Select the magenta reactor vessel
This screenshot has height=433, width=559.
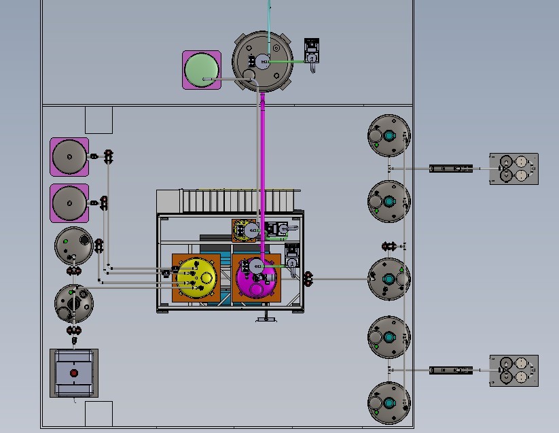point(256,279)
